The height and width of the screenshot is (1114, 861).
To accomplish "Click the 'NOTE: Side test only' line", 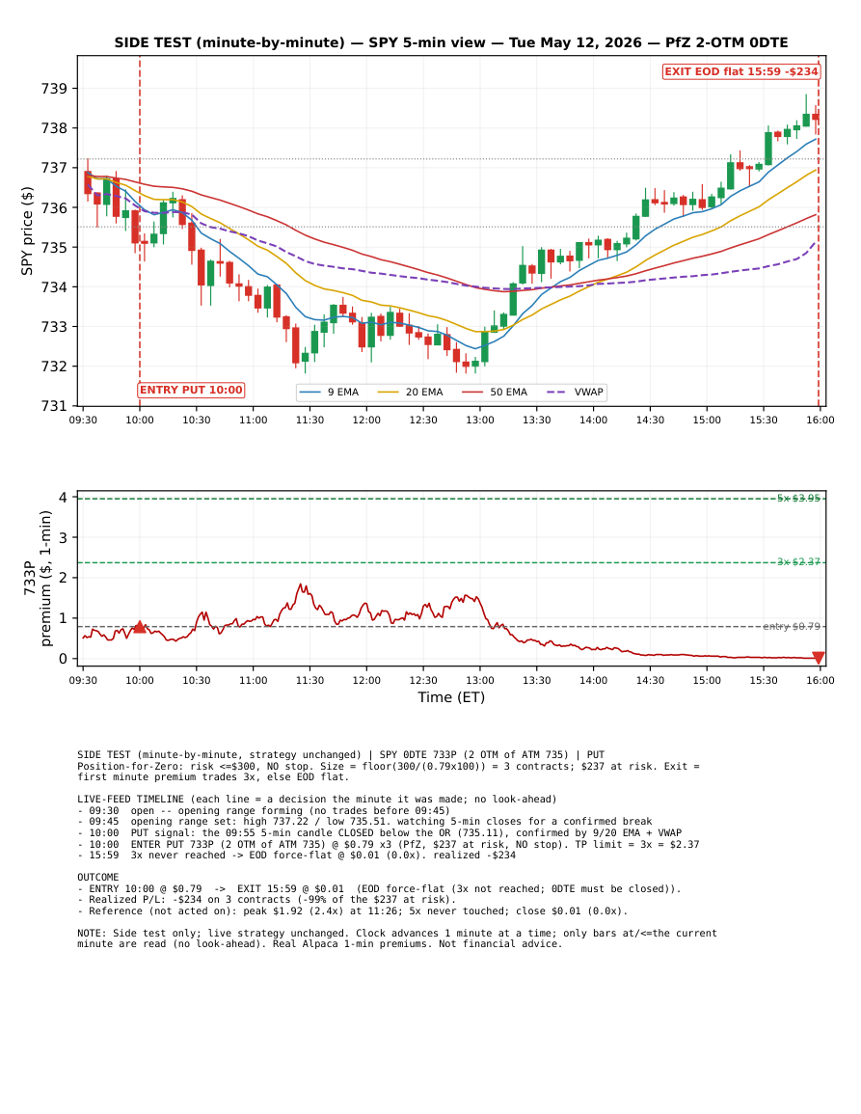I will (x=397, y=934).
